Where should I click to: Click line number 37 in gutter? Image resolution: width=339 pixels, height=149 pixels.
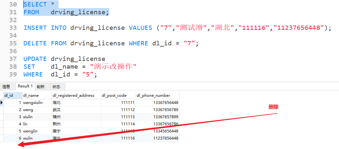click(x=13, y=59)
